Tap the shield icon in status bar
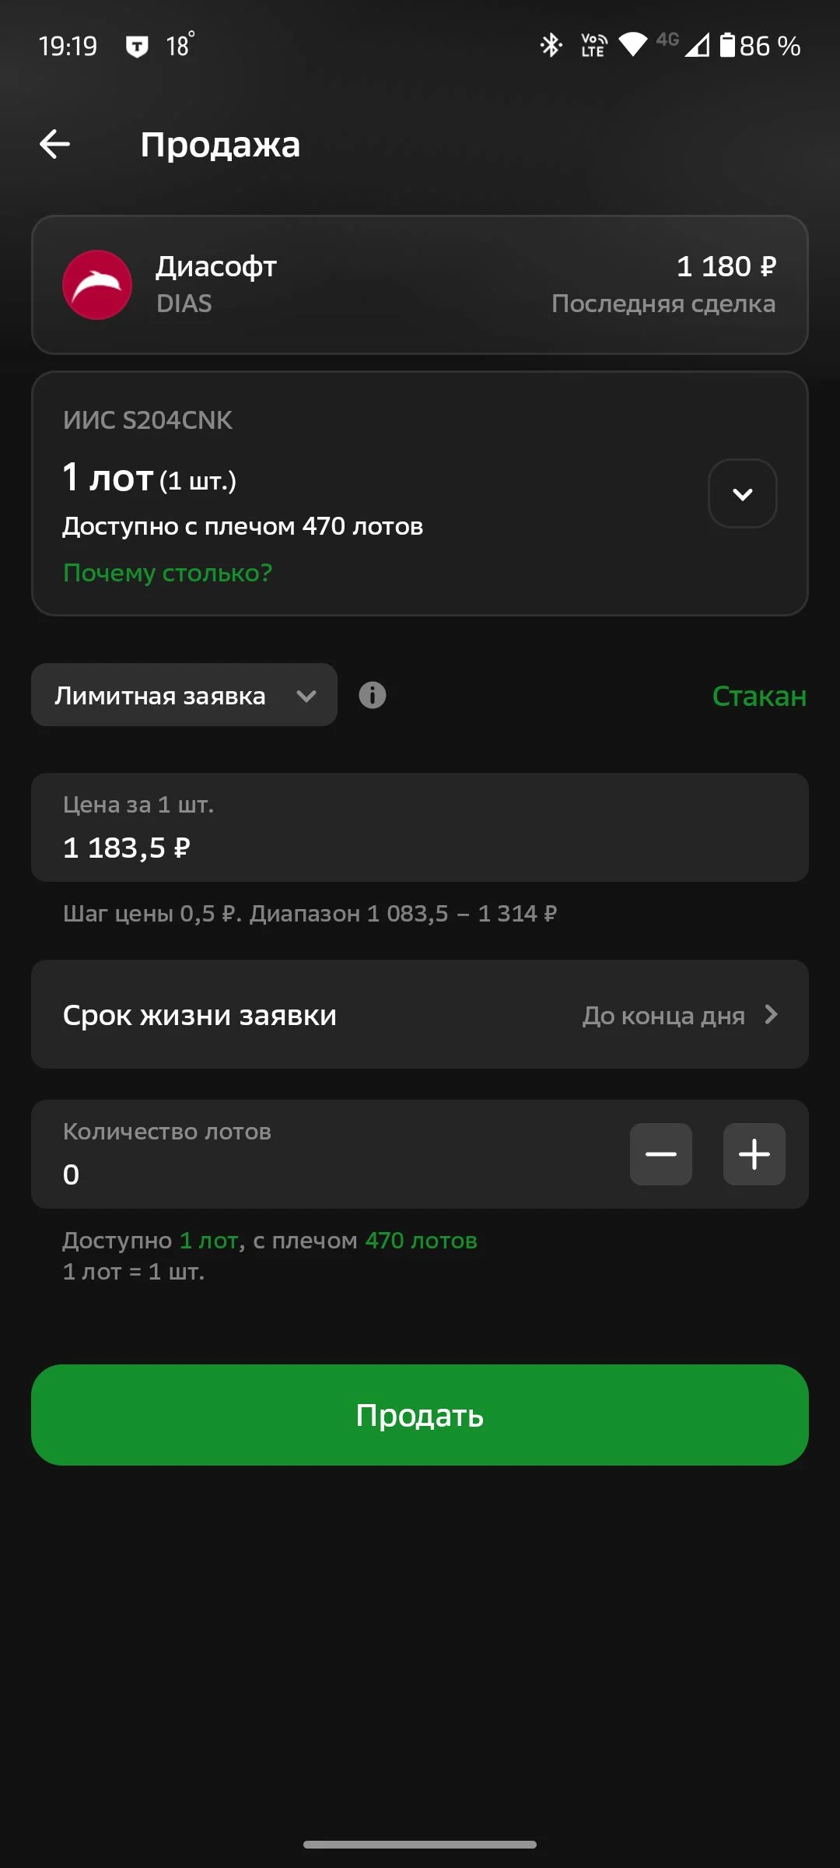This screenshot has height=1868, width=840. (137, 47)
